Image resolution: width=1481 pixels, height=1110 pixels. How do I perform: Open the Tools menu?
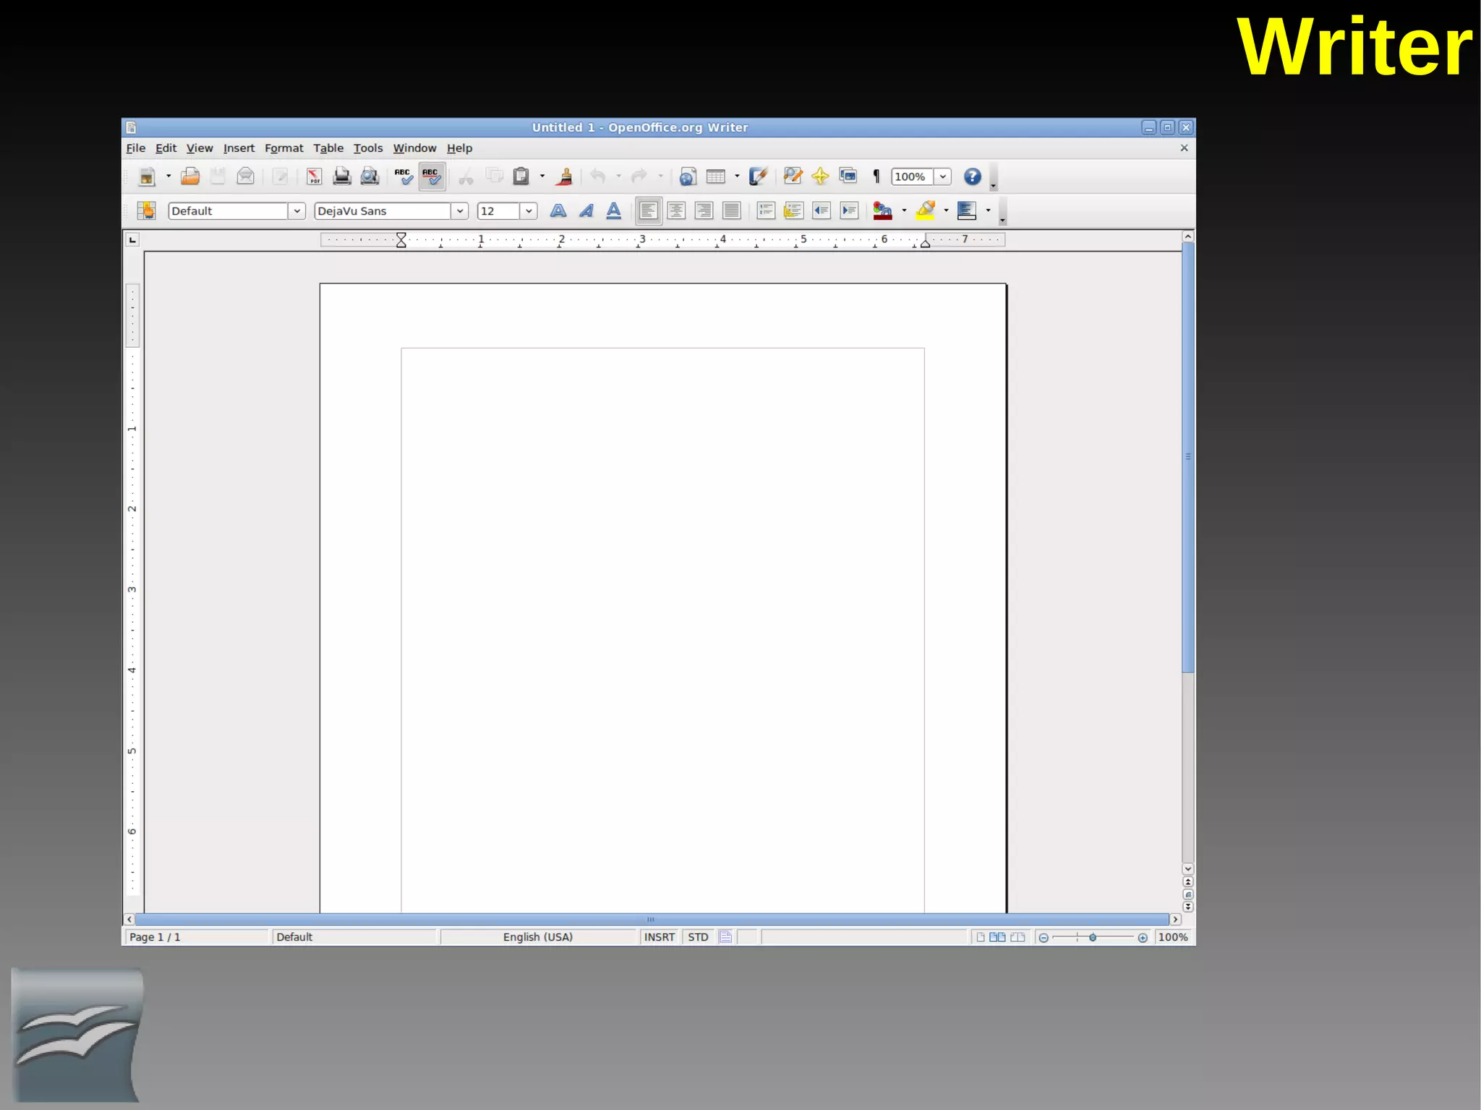point(367,148)
